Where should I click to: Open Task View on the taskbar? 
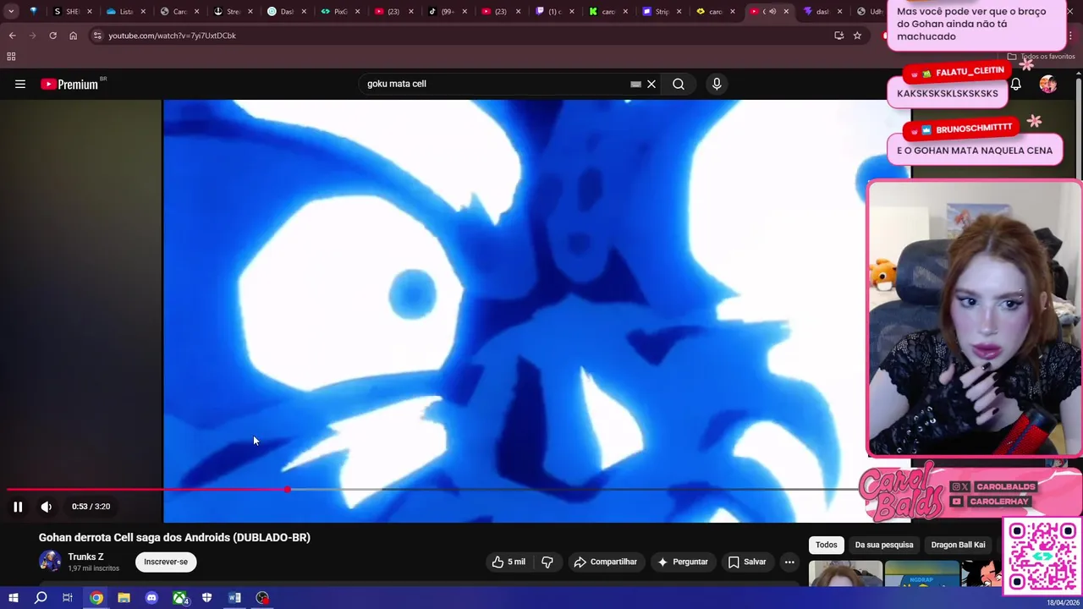[68, 598]
